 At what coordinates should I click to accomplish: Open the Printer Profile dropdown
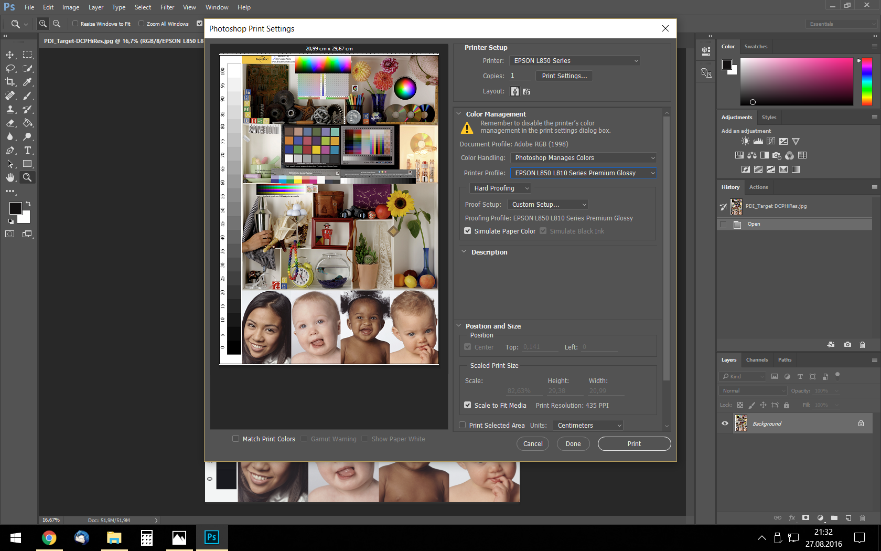[583, 173]
